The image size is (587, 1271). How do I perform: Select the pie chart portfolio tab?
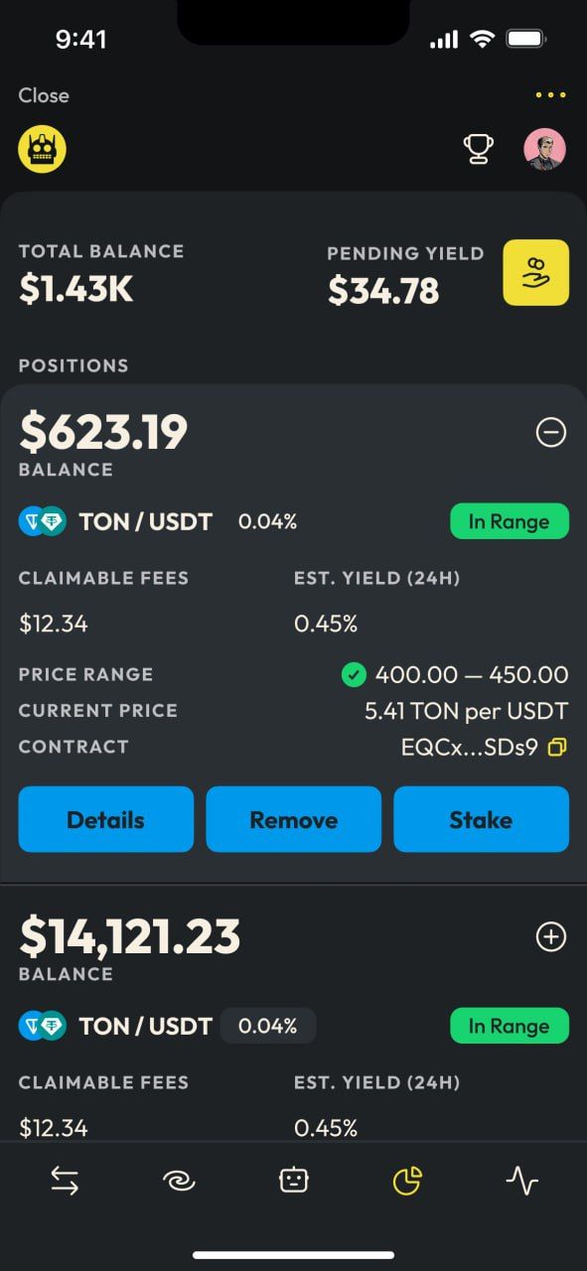[407, 1180]
